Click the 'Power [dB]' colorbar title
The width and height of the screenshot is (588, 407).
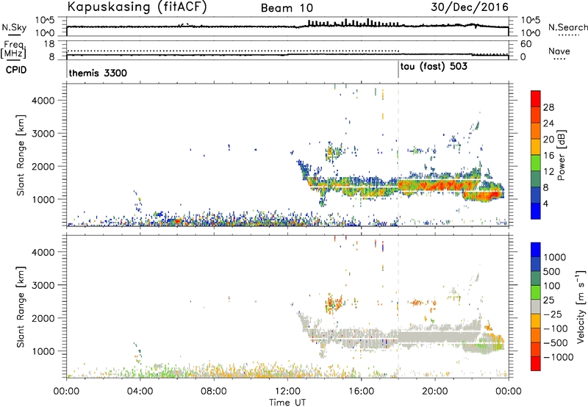(x=561, y=155)
